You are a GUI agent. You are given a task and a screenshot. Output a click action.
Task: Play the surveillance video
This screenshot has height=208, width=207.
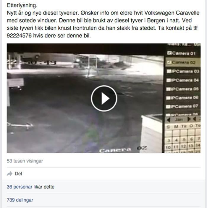pos(104,98)
